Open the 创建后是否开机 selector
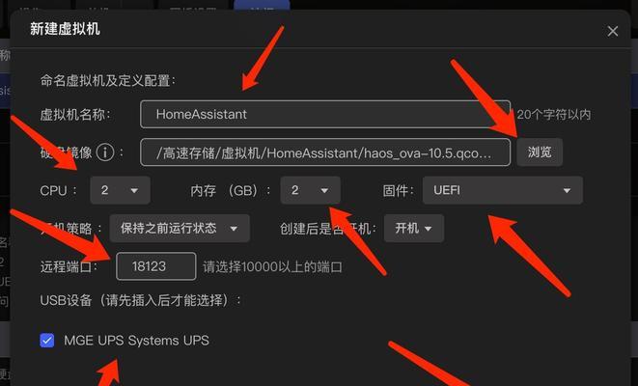 pyautogui.click(x=414, y=228)
